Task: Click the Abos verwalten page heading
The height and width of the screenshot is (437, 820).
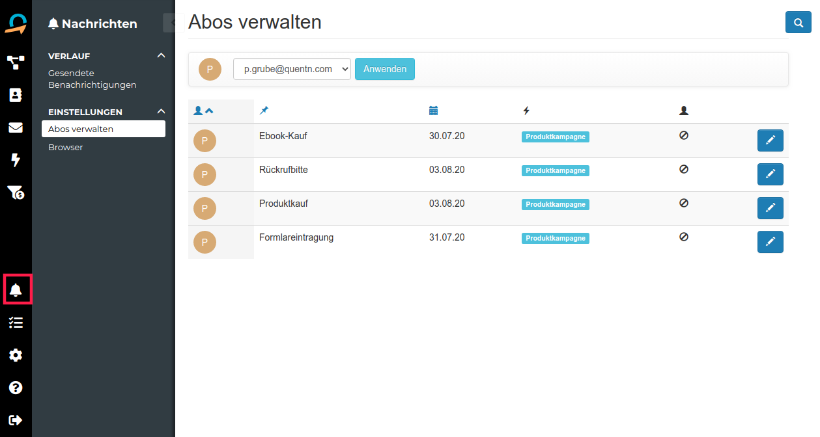Action: [x=255, y=22]
